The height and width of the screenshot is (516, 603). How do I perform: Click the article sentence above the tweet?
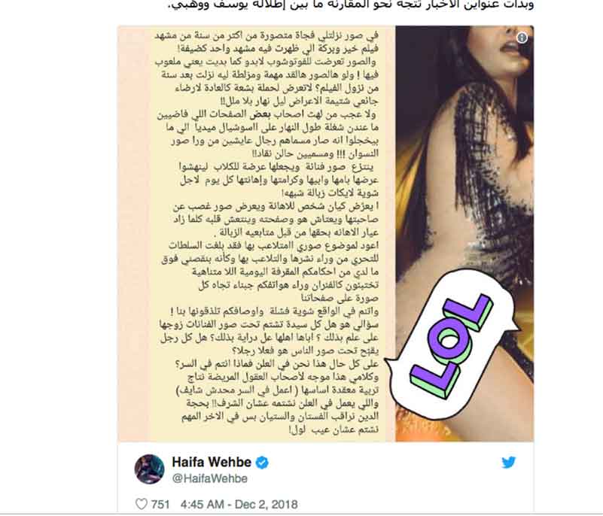[x=350, y=5]
